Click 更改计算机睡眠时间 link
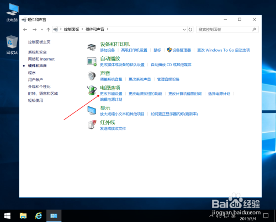 (185, 94)
